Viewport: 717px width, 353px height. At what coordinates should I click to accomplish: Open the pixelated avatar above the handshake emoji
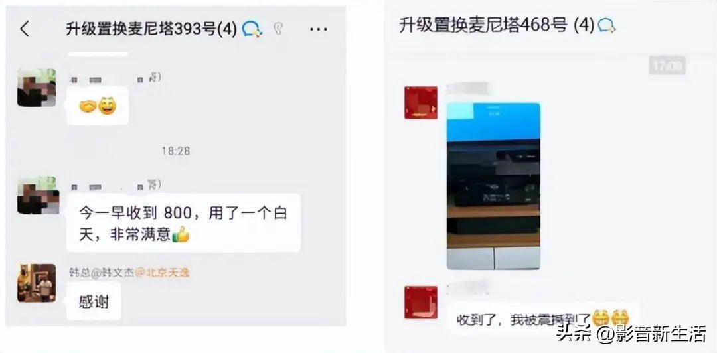pos(37,88)
